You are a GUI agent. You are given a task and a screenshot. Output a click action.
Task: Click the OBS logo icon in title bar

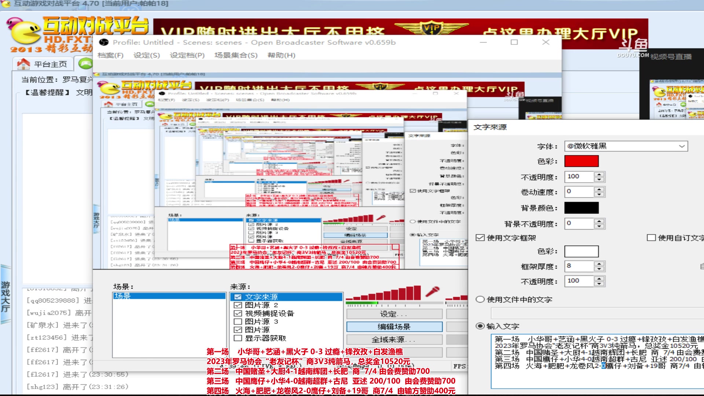104,42
